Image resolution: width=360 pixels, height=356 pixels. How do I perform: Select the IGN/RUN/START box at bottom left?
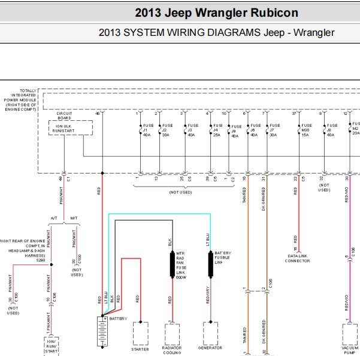pos(51,346)
